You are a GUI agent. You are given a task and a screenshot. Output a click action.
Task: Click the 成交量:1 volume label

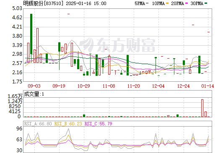tap(34, 94)
